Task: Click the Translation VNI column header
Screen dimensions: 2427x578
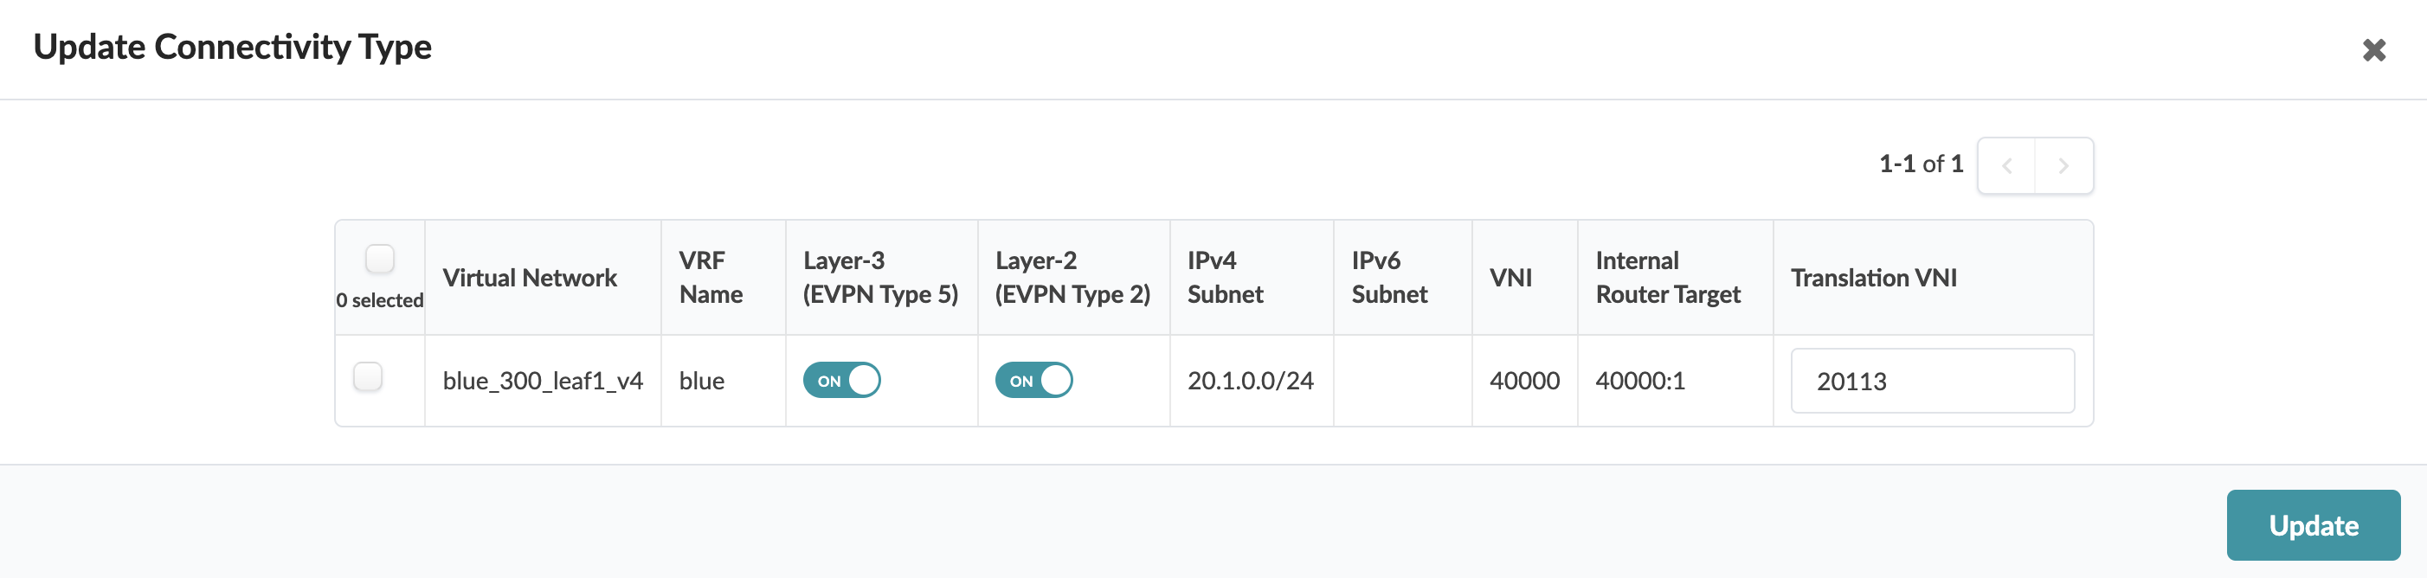Action: (x=1873, y=278)
